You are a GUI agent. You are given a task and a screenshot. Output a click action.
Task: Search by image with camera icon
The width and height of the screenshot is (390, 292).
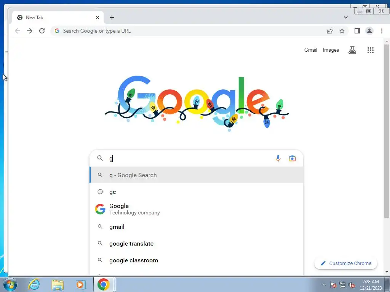point(292,159)
